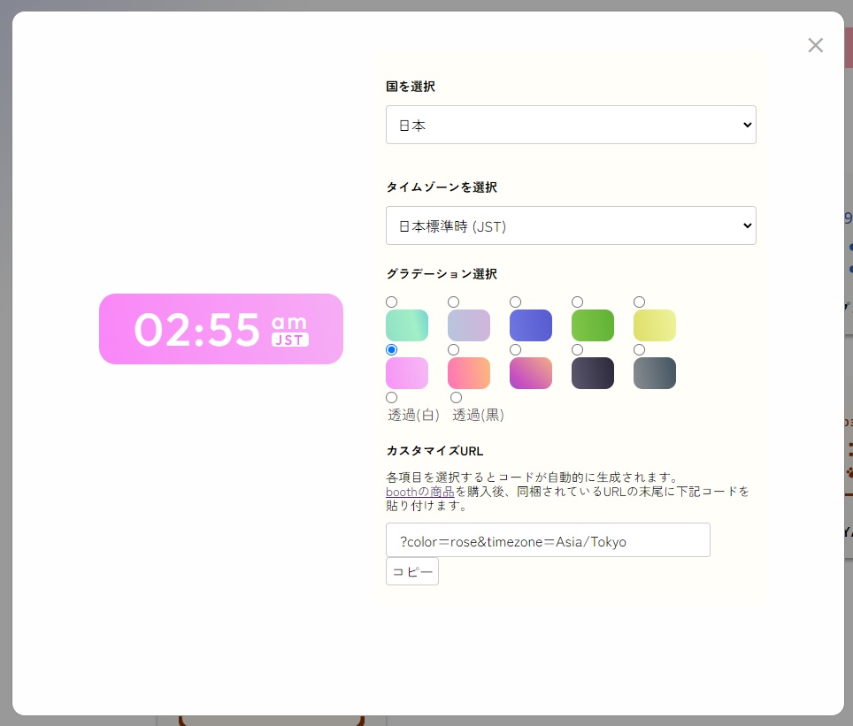Select the radio button above the mint gradient

(x=391, y=302)
